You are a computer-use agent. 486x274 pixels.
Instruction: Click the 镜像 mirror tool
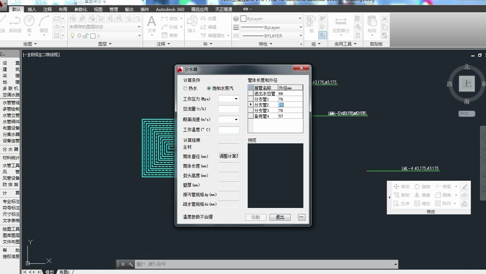(x=422, y=195)
